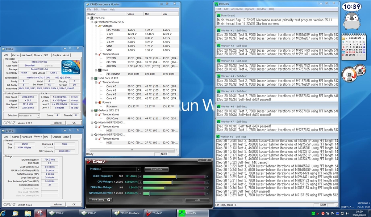Click the Fans icon in sensor tree
Screen dimensions: 371x217
[100, 70]
